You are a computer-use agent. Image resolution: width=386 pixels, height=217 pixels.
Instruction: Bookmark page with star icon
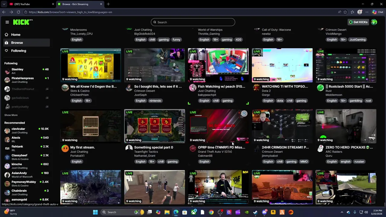click(345, 12)
